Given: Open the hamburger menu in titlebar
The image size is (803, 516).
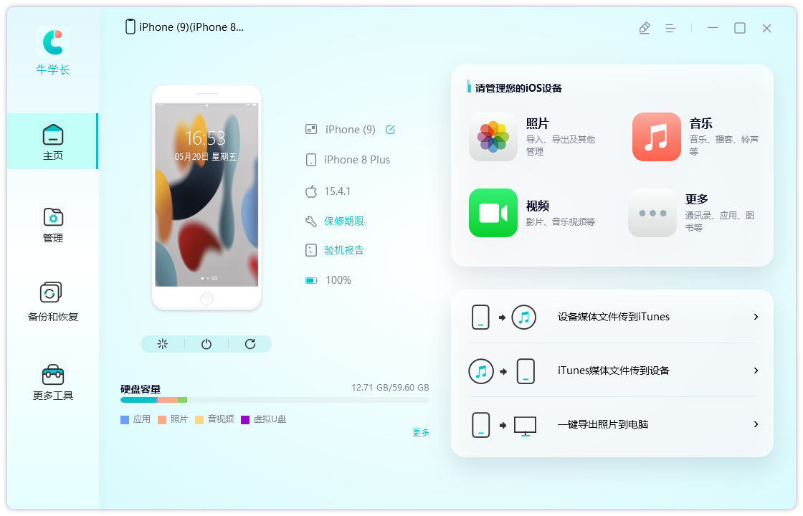Looking at the screenshot, I should [x=670, y=28].
